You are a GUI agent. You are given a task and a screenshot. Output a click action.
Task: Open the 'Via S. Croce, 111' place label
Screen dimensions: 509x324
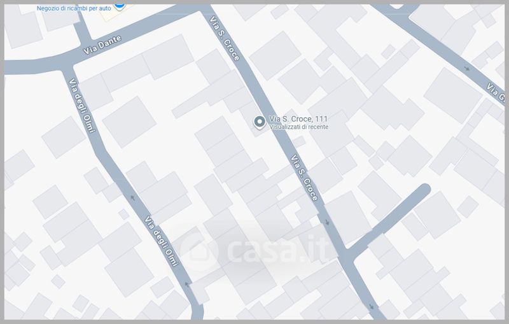pos(299,119)
